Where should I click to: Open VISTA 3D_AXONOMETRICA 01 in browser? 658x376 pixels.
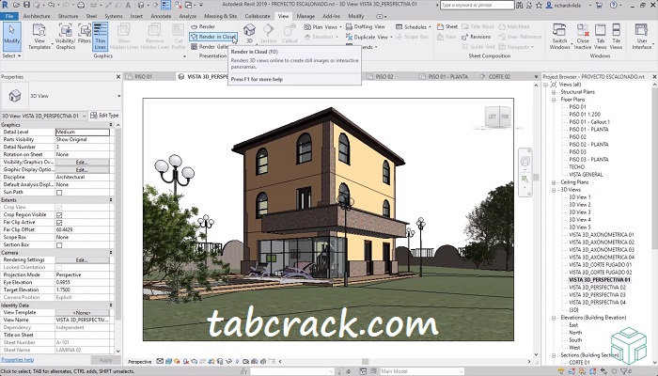602,235
